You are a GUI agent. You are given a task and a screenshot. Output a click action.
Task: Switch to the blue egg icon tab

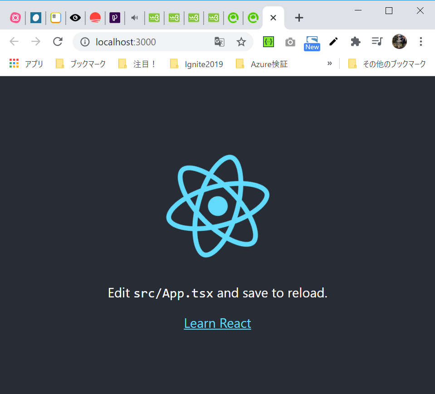point(36,18)
